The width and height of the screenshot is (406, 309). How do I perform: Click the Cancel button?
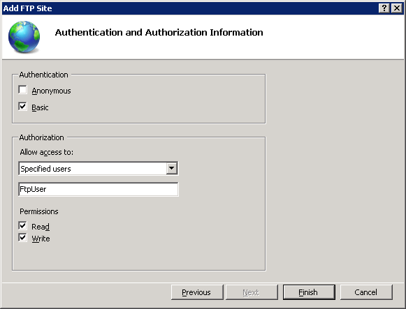366,292
